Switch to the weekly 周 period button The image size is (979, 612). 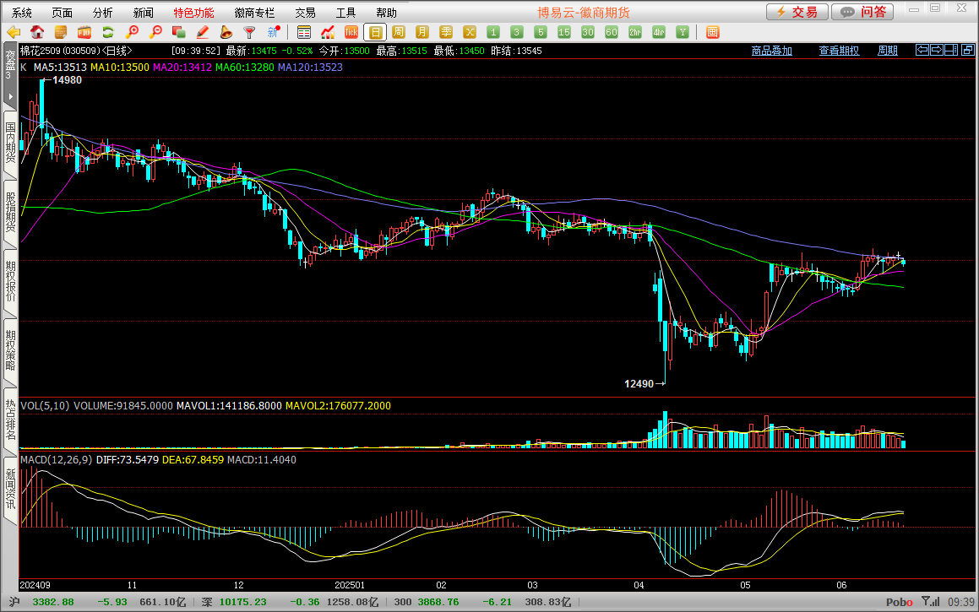pyautogui.click(x=399, y=32)
